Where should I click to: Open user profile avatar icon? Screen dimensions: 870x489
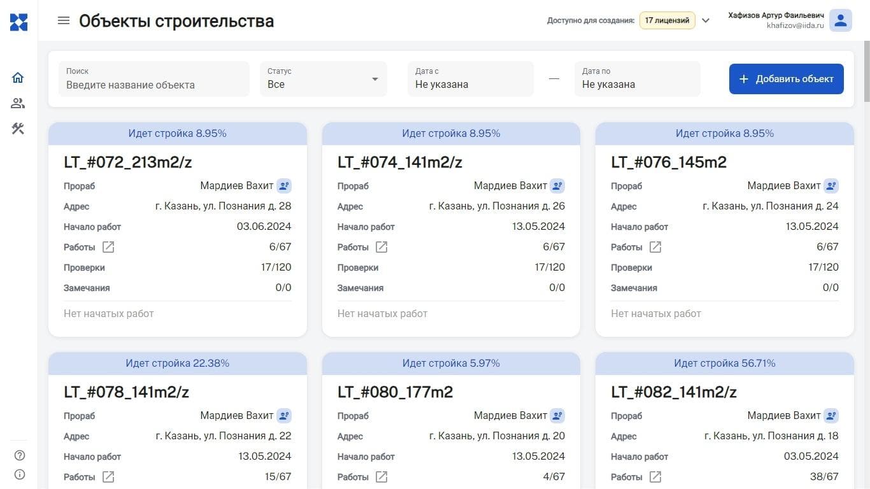coord(840,20)
